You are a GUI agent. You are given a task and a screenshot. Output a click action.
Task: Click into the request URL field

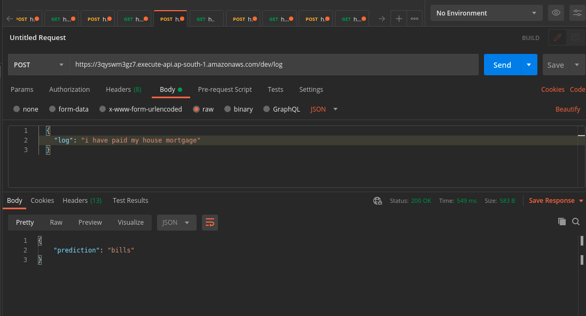274,65
